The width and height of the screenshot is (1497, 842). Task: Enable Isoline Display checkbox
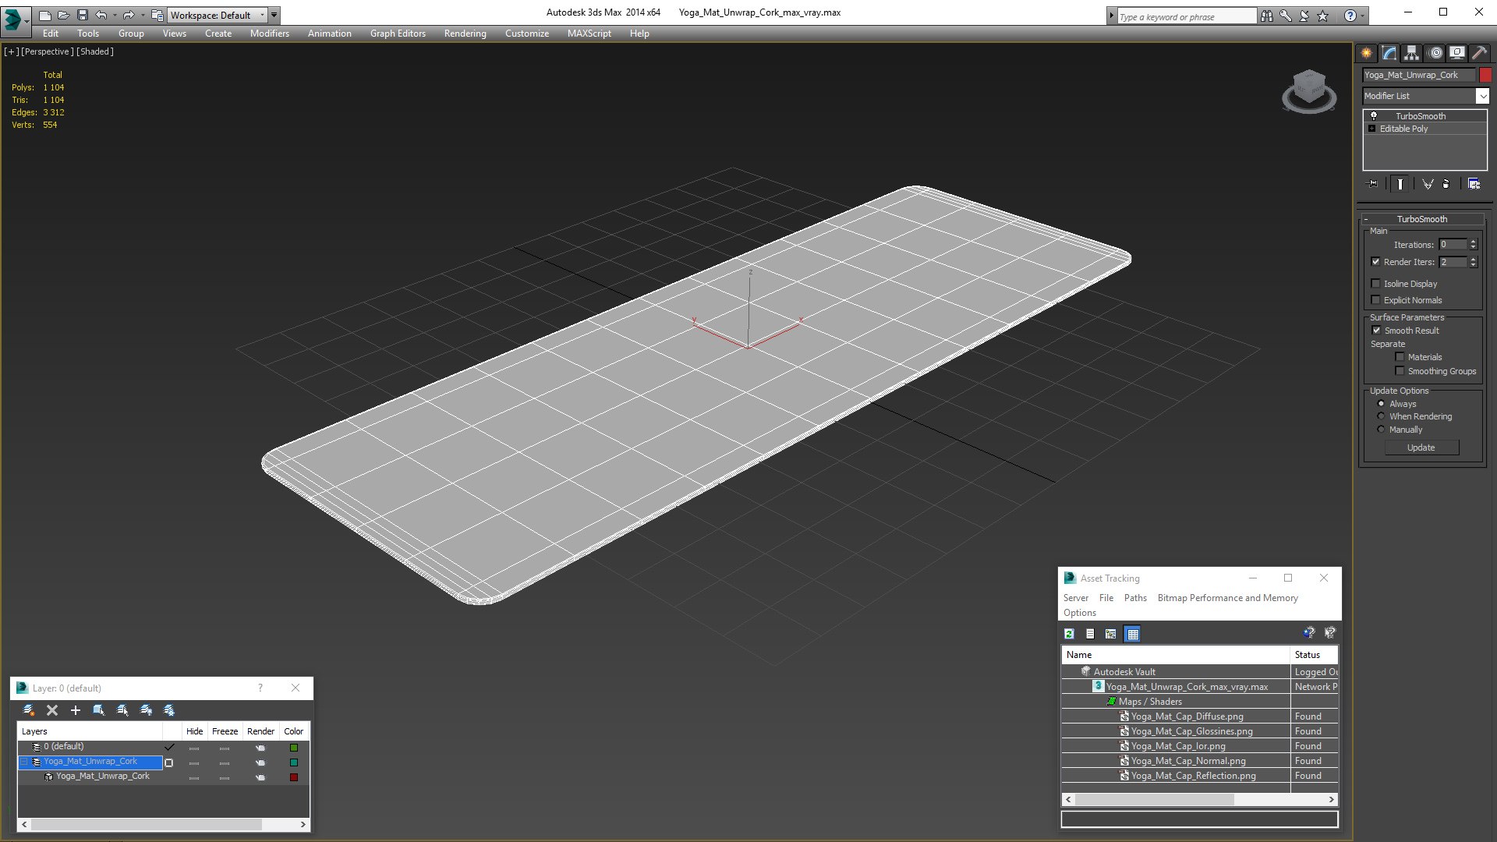1376,284
